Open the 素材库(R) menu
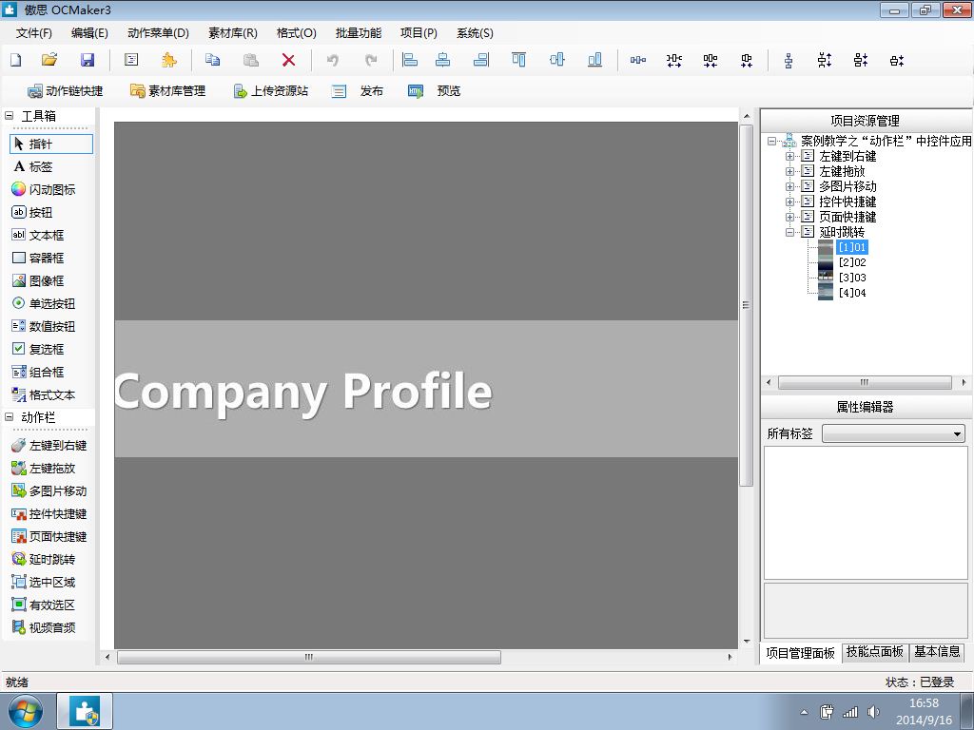Image resolution: width=974 pixels, height=730 pixels. click(233, 33)
